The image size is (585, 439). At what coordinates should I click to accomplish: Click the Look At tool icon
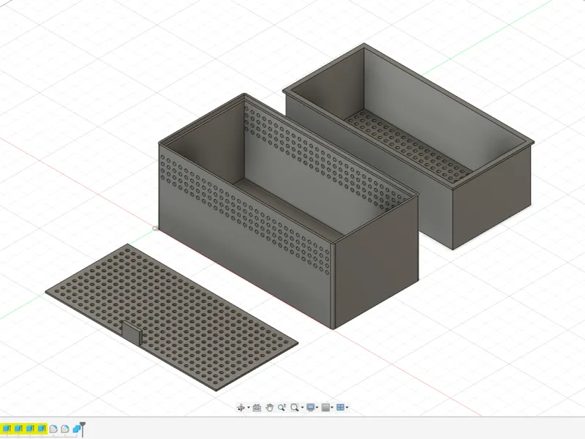[x=257, y=408]
